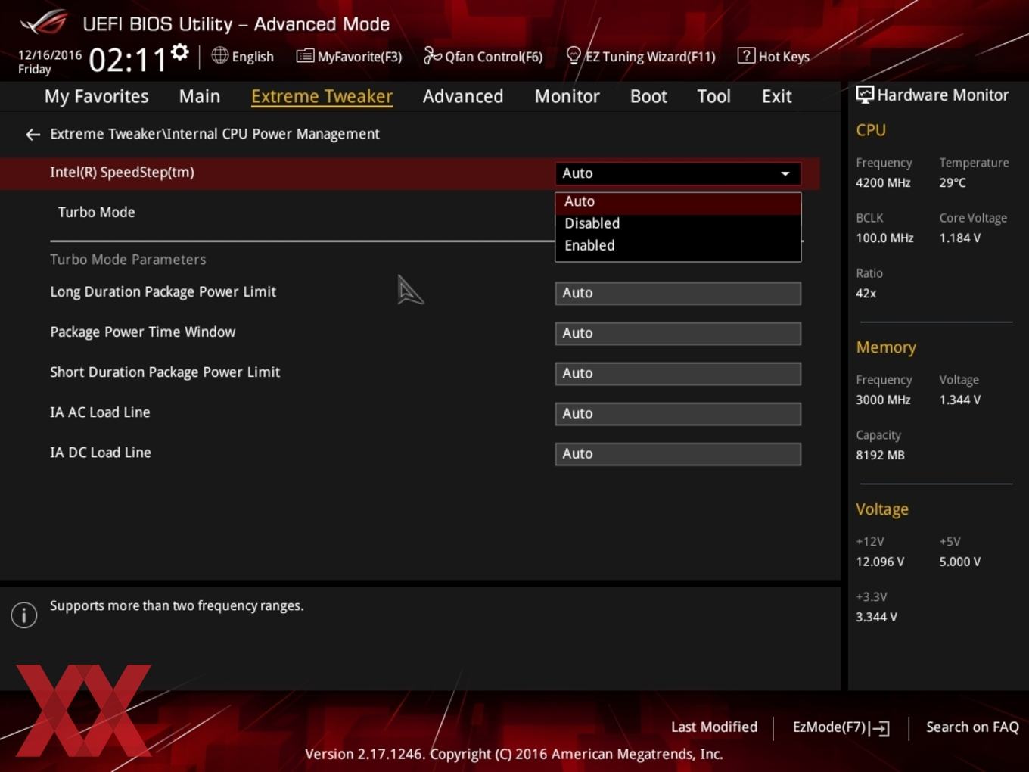Click the ROG logo icon
The height and width of the screenshot is (772, 1029).
(x=43, y=23)
